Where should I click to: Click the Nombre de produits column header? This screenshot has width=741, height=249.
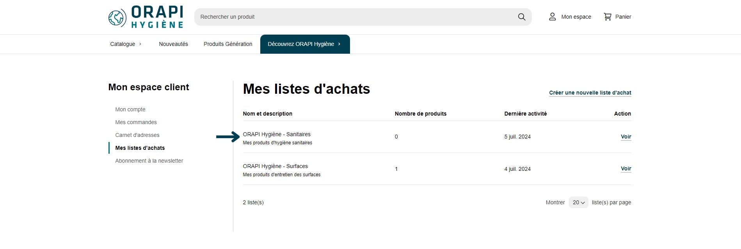421,114
